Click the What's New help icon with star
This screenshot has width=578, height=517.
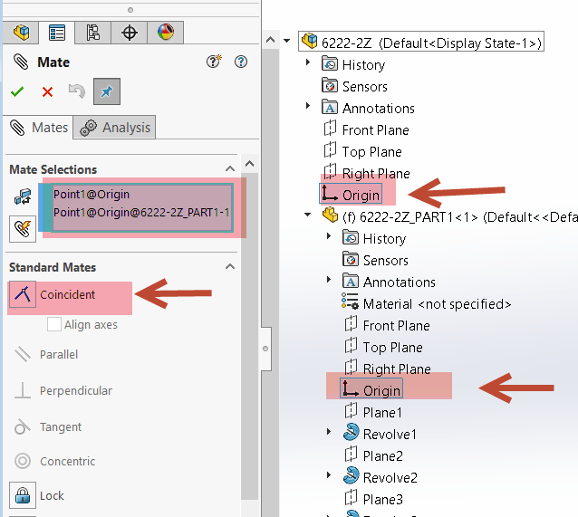[x=214, y=62]
